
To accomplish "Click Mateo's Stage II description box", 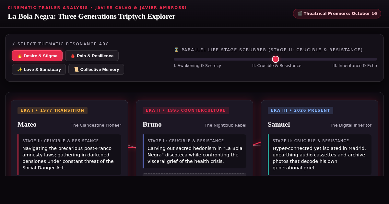I will coord(69,155).
